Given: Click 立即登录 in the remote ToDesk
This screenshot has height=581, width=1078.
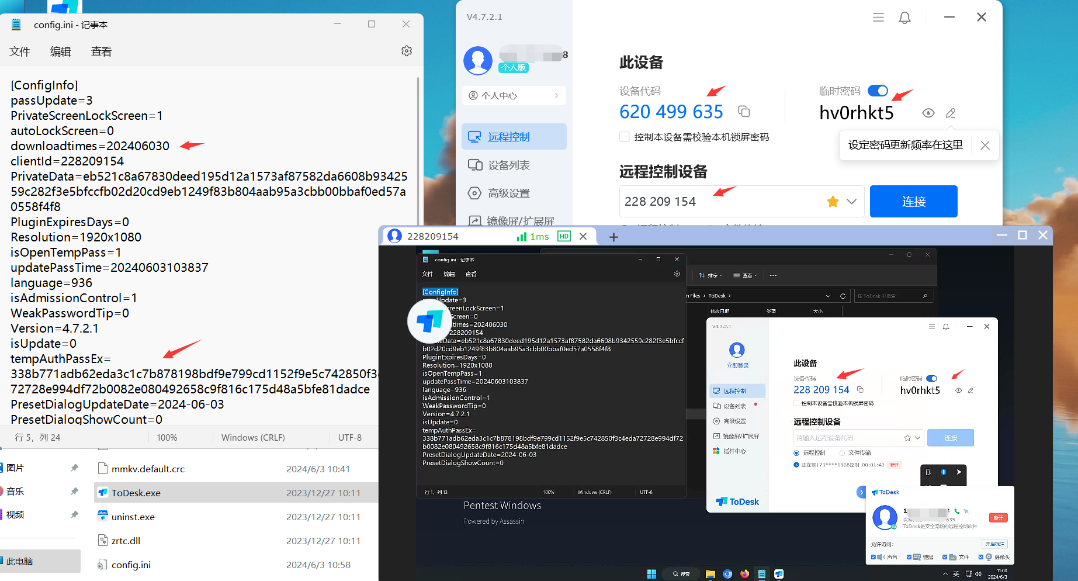Looking at the screenshot, I should click(737, 365).
